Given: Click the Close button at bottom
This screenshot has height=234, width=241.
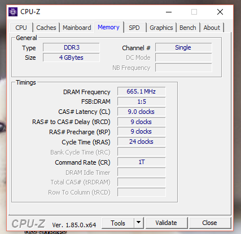Looking at the screenshot, I should 209,223.
